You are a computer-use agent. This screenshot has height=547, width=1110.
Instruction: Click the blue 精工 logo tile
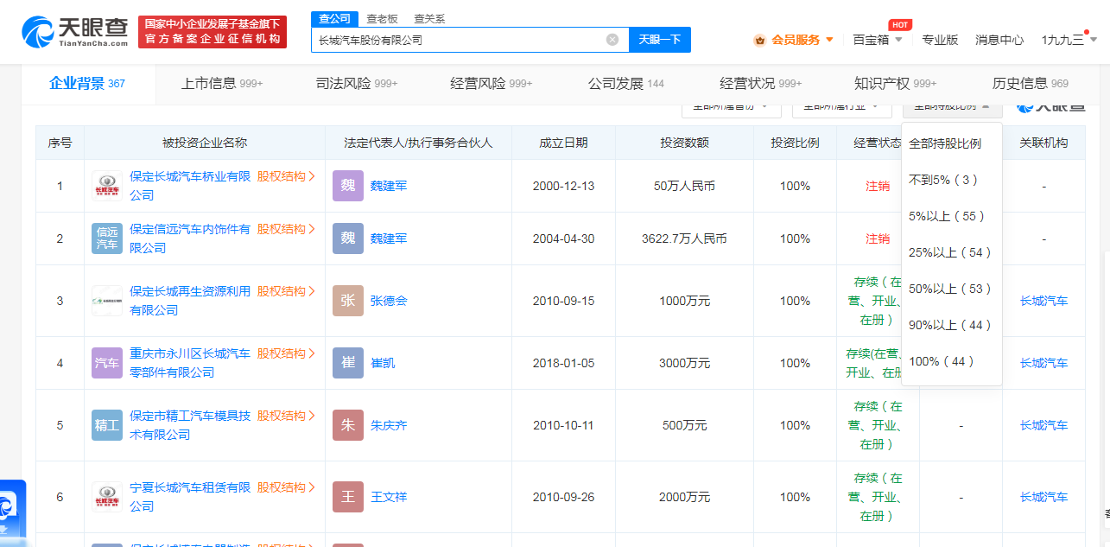(107, 425)
